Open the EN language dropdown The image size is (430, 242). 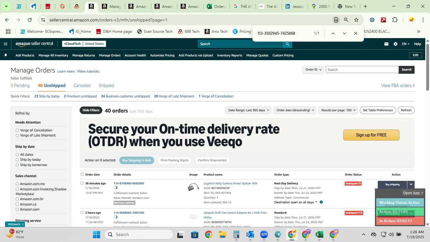(405, 44)
